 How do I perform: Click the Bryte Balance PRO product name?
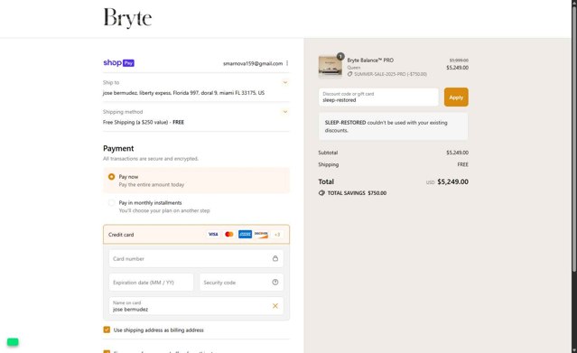pos(370,60)
